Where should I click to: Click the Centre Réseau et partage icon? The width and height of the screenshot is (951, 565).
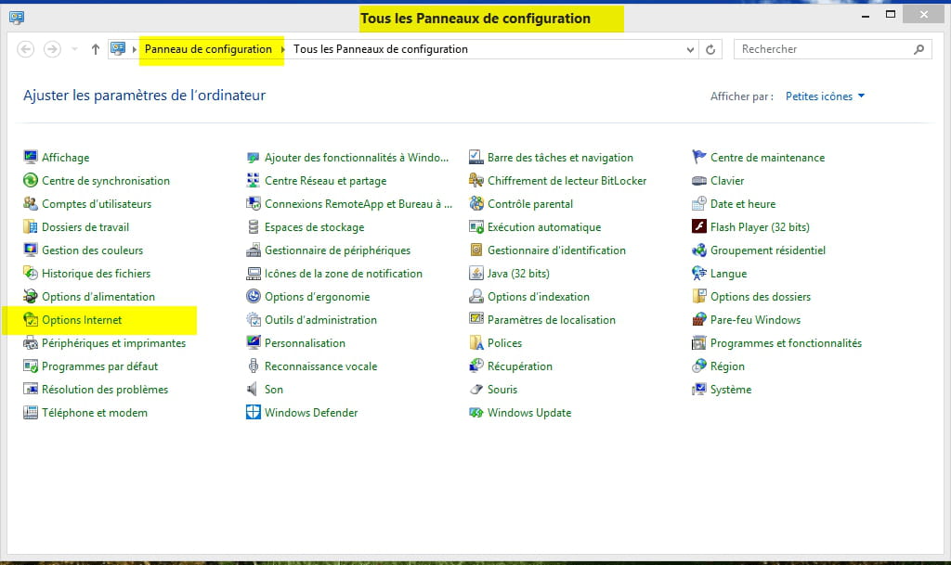click(x=253, y=181)
